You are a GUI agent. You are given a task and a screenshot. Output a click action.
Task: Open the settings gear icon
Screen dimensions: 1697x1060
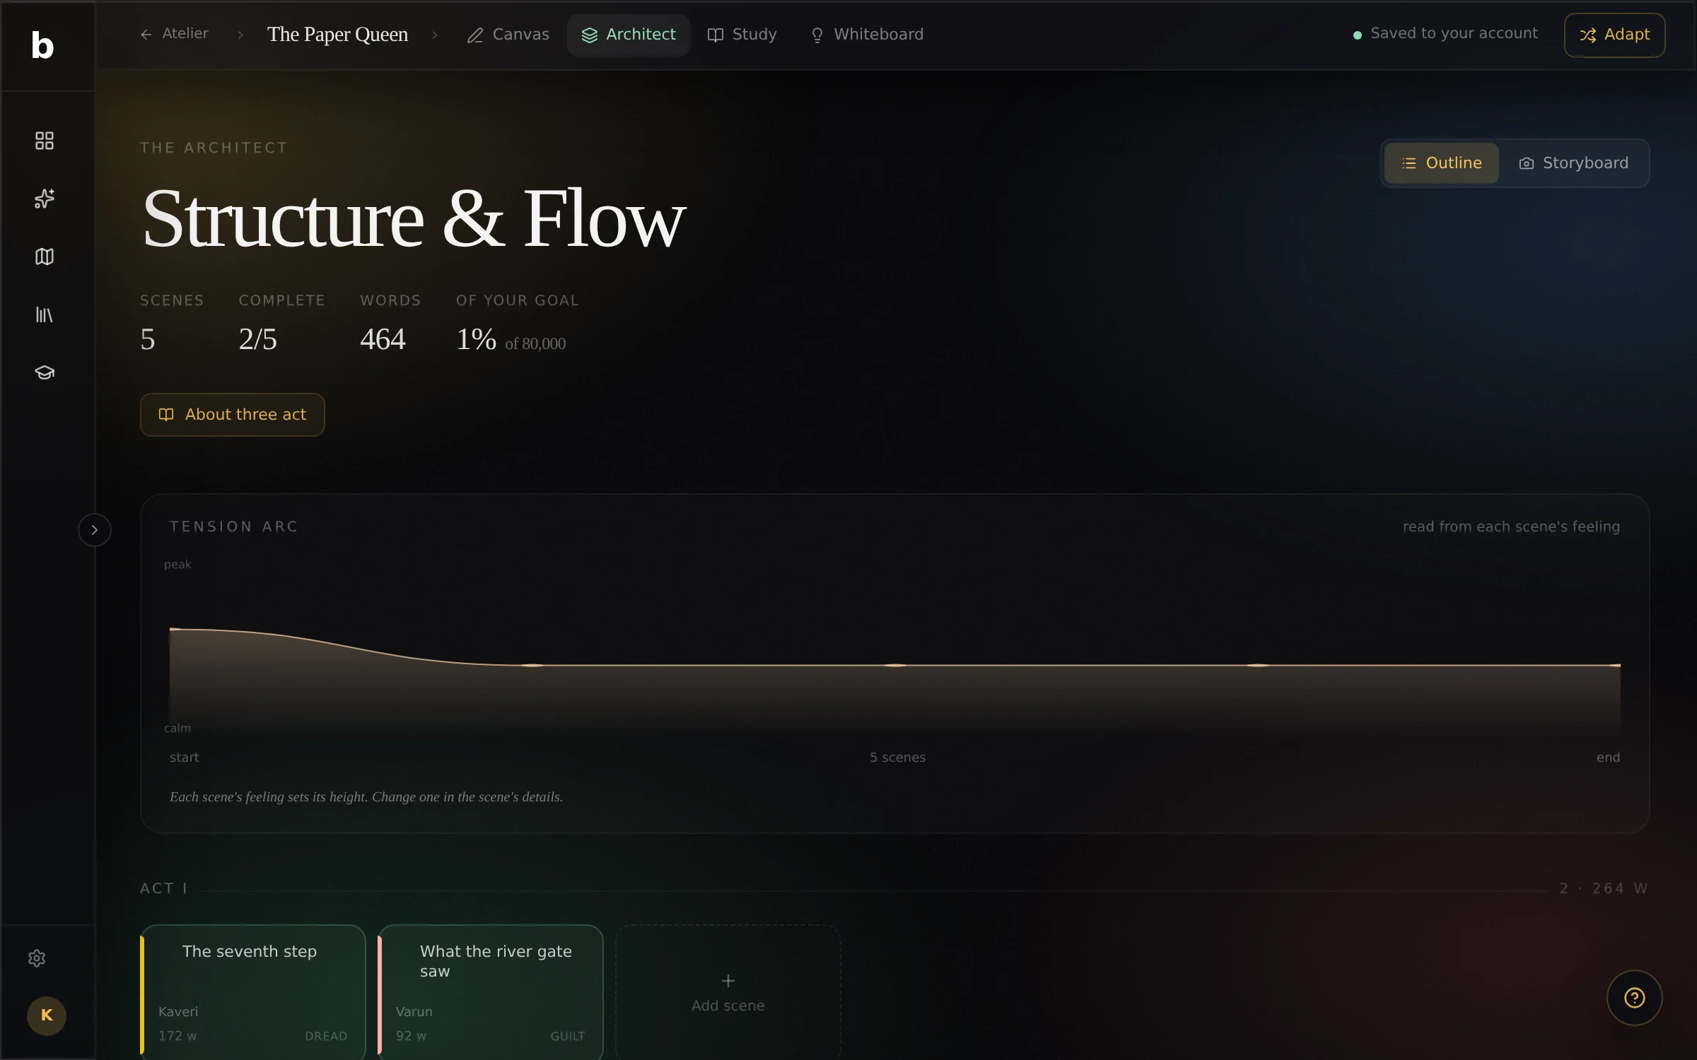[37, 958]
